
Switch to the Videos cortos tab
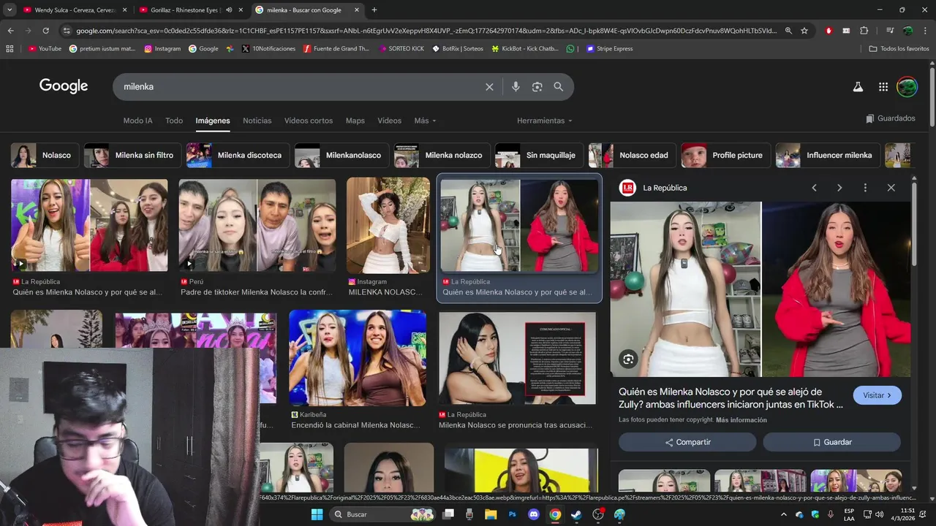tap(309, 121)
